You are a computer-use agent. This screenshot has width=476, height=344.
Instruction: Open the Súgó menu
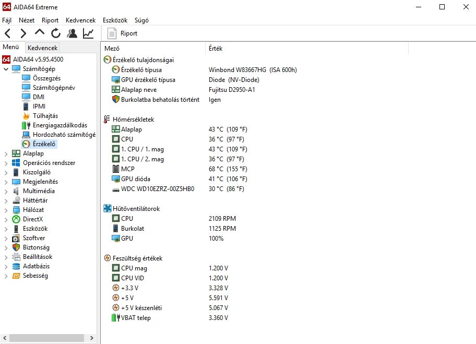(141, 20)
